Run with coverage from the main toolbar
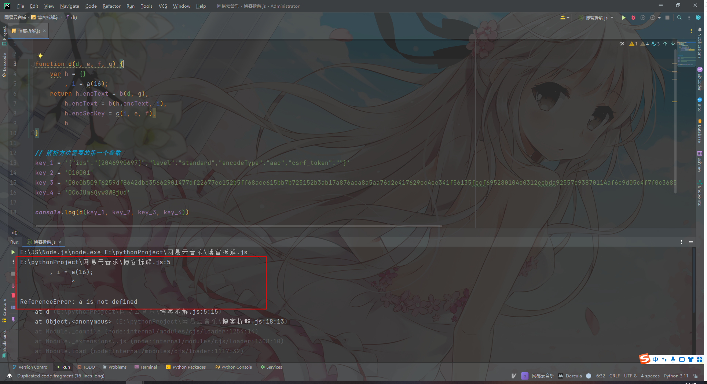Image resolution: width=707 pixels, height=384 pixels. point(643,18)
